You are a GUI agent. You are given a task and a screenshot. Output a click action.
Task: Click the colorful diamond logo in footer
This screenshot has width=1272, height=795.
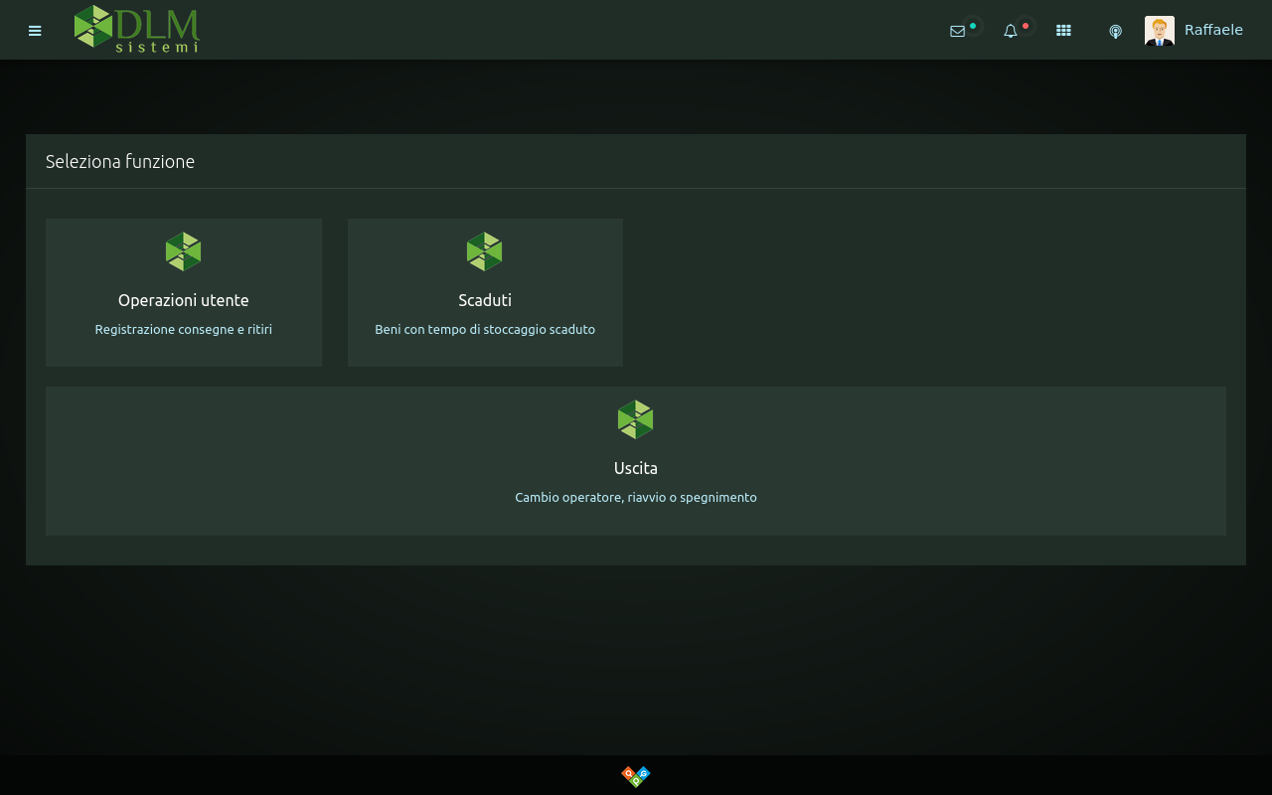pos(636,775)
